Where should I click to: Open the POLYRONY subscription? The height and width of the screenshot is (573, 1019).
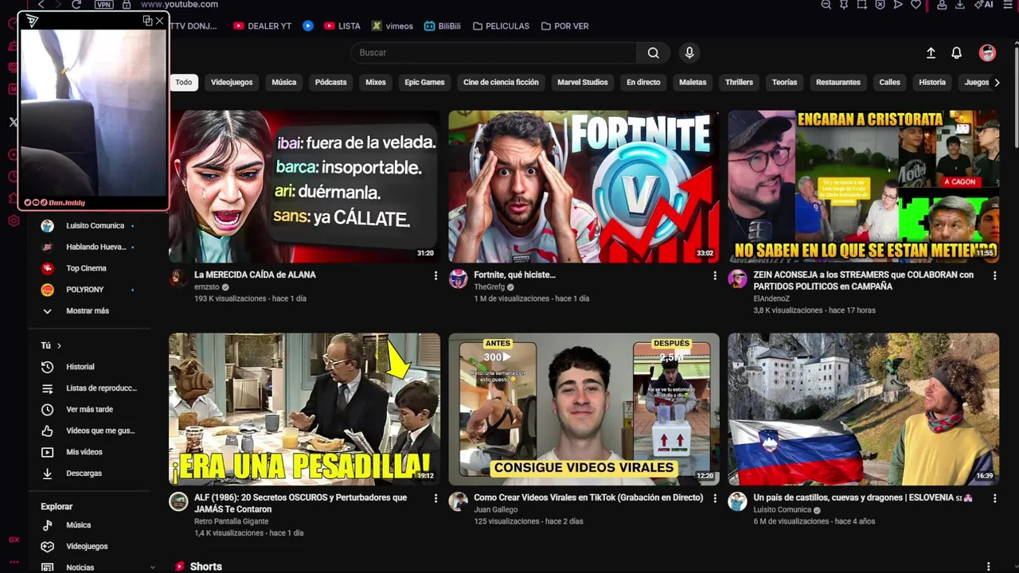pos(89,290)
